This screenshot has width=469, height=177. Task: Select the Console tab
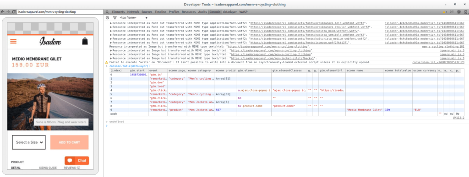click(215, 12)
